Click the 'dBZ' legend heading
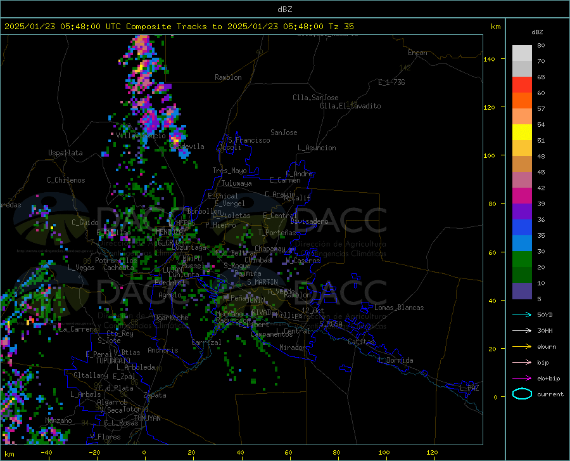This screenshot has height=461, width=570. pos(537,32)
